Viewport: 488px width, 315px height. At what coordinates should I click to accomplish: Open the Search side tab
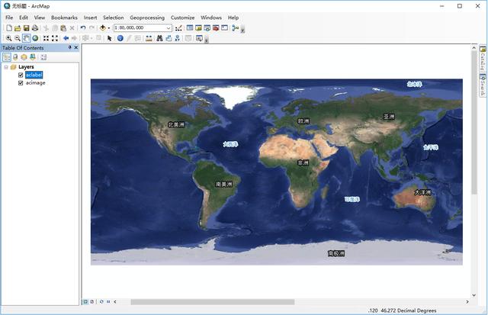click(x=483, y=85)
